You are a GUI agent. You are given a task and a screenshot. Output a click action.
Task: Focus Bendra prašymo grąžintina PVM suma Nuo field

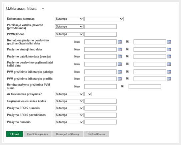101,87
